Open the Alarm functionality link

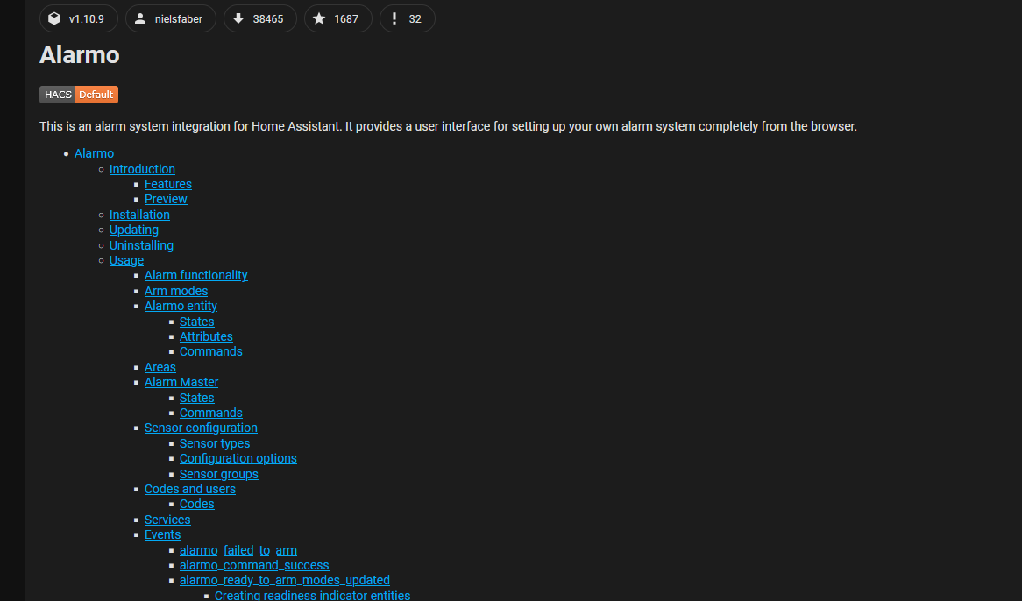(x=196, y=275)
